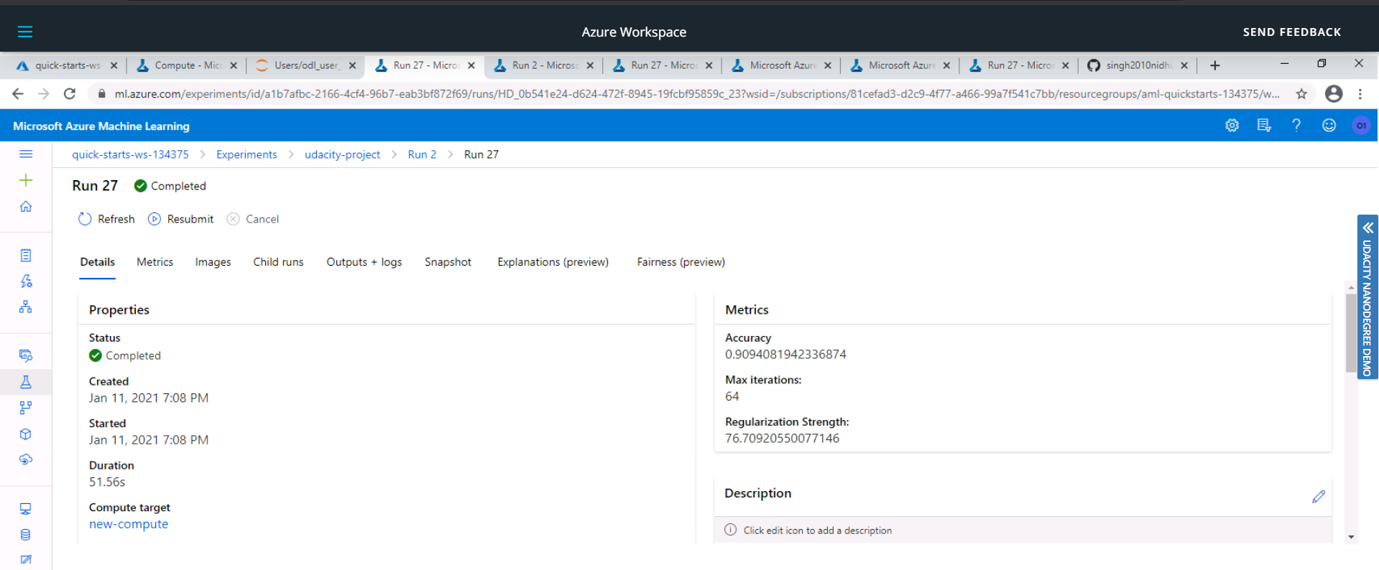
Task: Go forward in browser history
Action: [x=44, y=93]
